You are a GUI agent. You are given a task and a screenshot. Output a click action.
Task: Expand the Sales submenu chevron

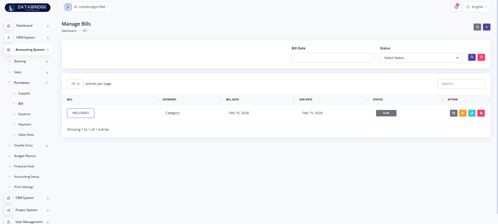[x=47, y=73]
